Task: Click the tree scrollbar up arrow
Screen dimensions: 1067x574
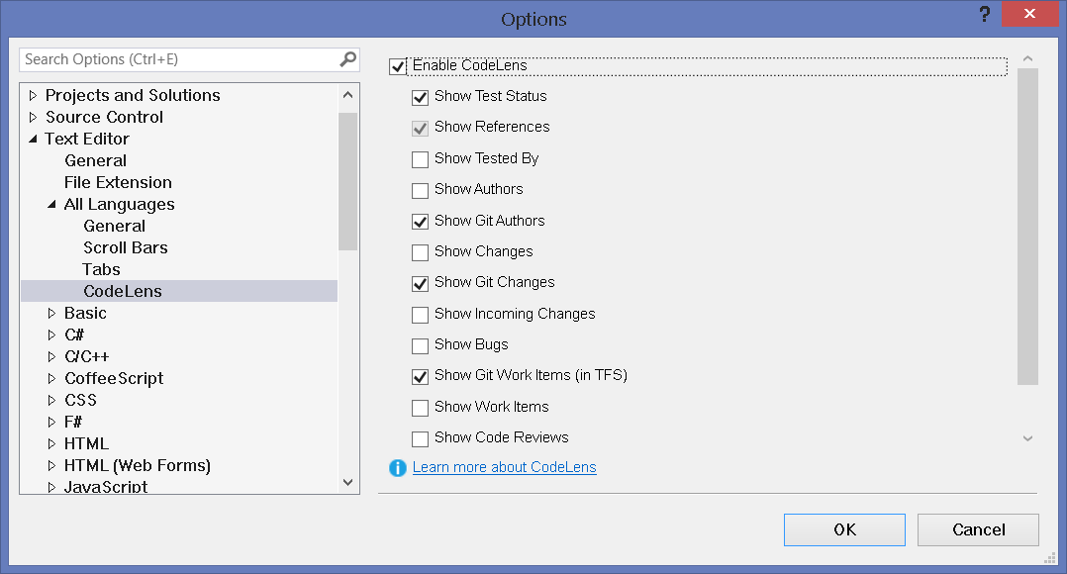Action: (x=347, y=95)
